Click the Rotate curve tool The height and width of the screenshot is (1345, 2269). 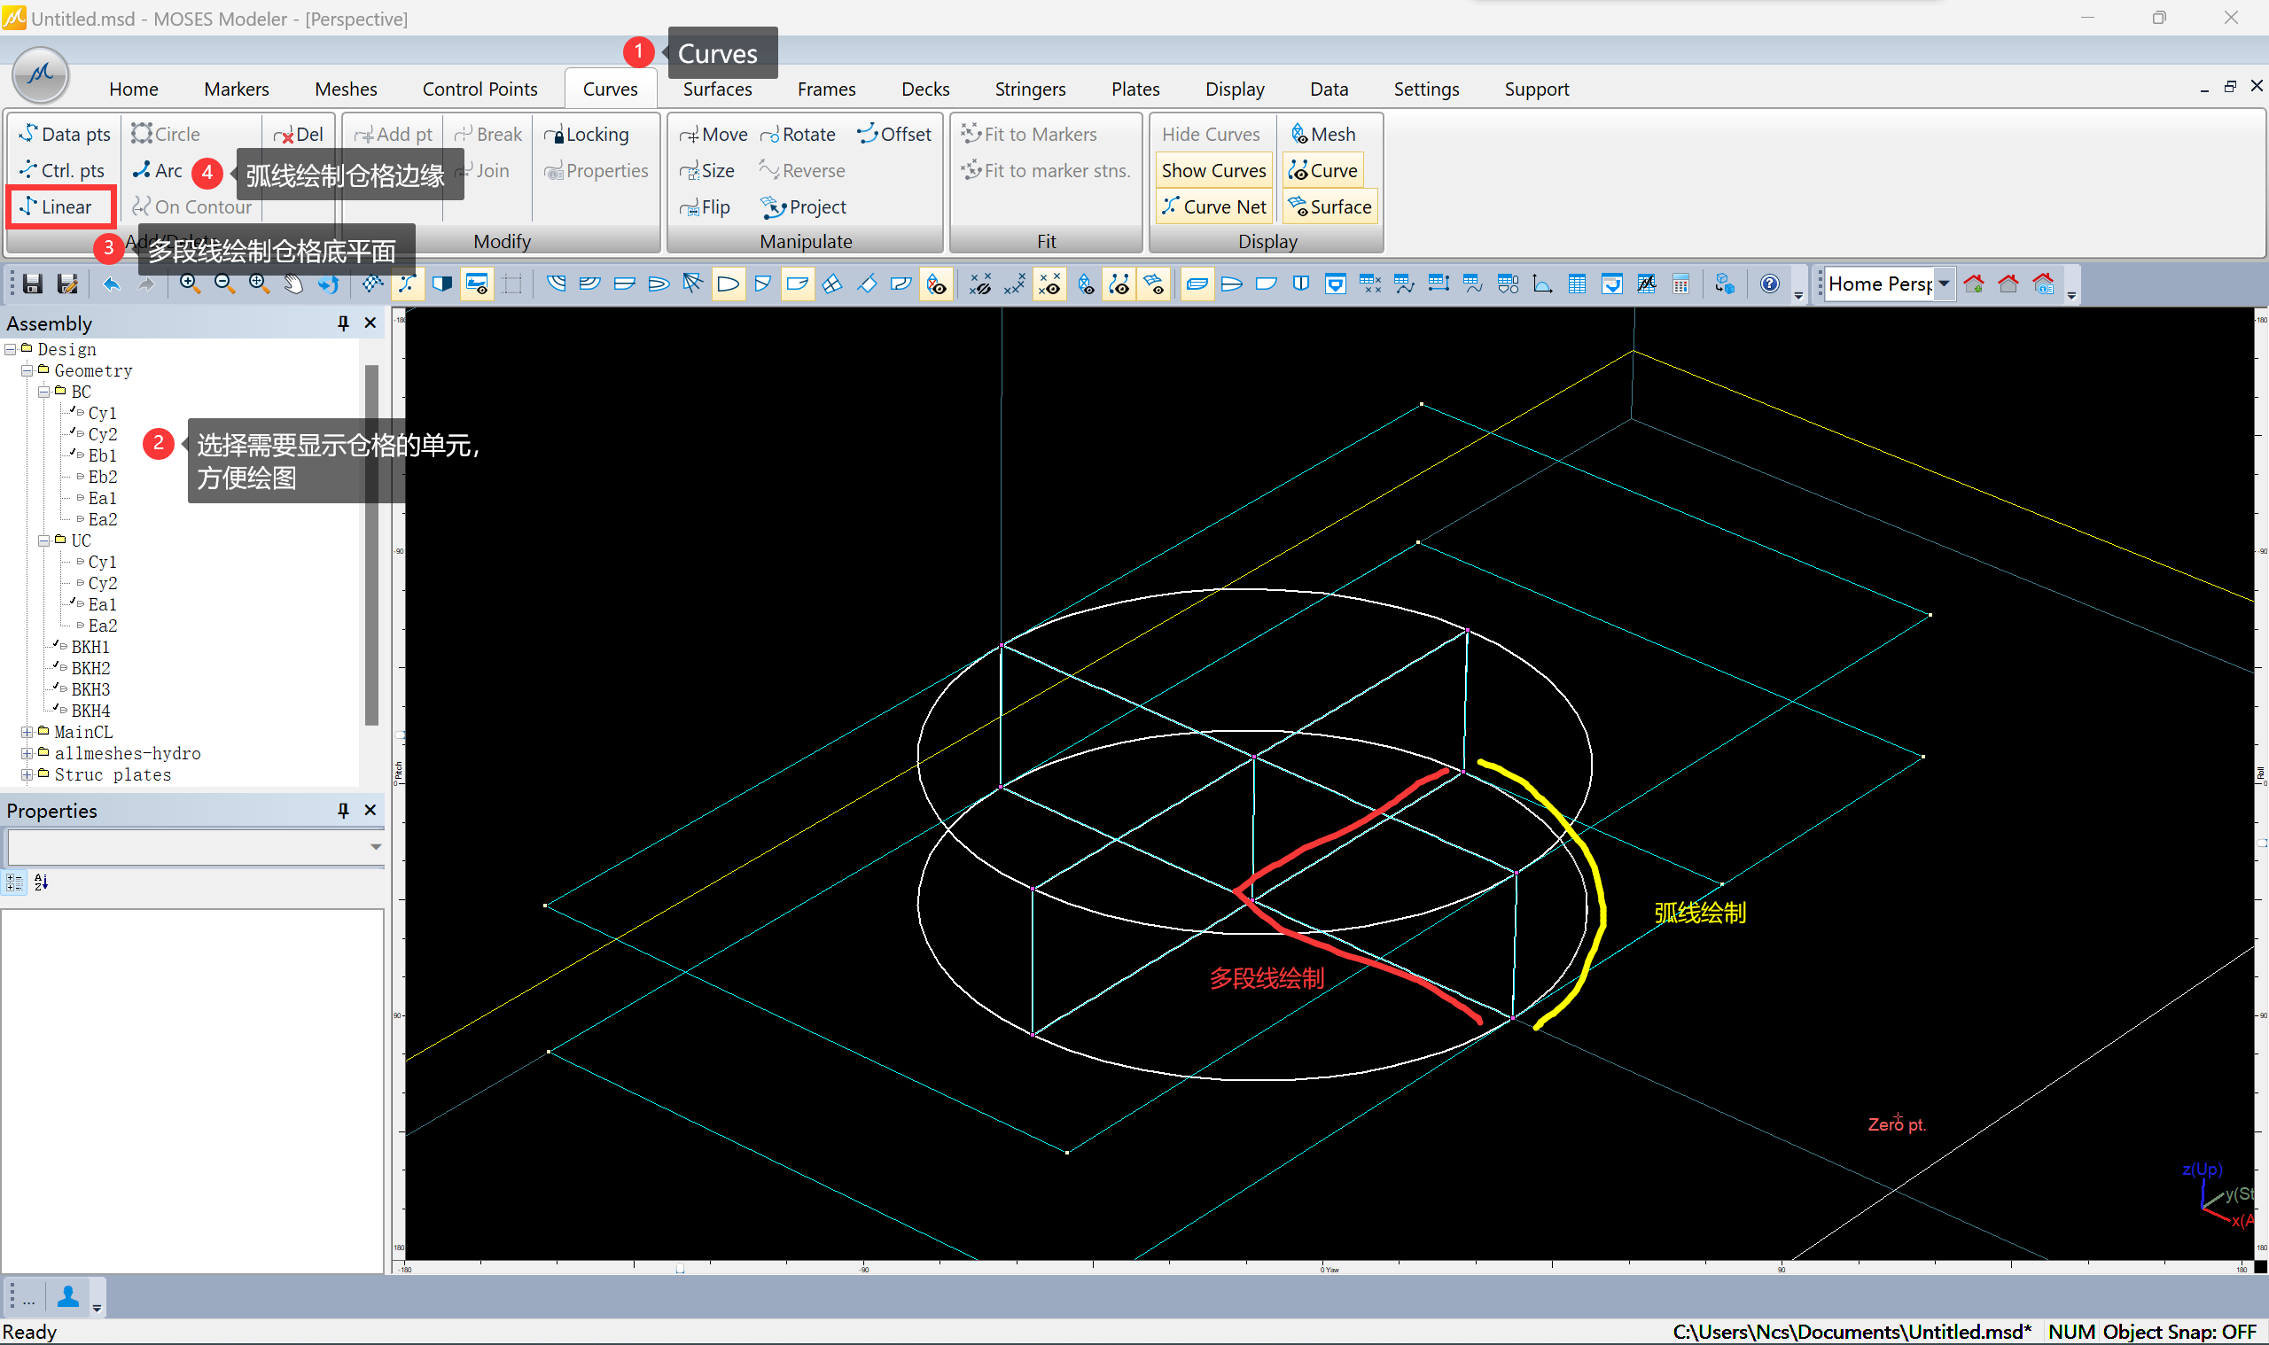click(798, 134)
